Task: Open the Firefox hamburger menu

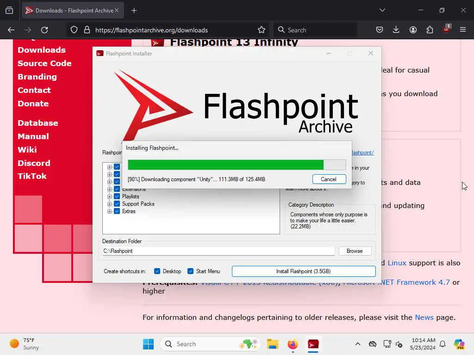Action: point(463,30)
